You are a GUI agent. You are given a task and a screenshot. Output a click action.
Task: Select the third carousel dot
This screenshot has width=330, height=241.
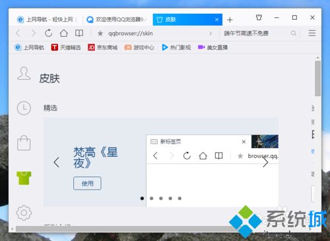(x=161, y=198)
